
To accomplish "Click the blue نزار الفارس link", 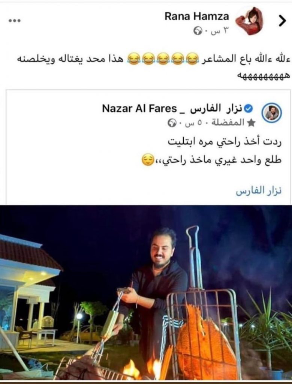I will pos(259,191).
